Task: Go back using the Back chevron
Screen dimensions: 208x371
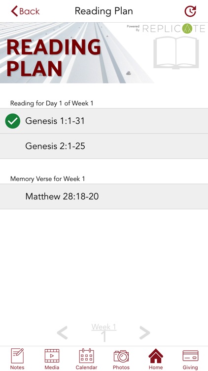Action: tap(25, 11)
